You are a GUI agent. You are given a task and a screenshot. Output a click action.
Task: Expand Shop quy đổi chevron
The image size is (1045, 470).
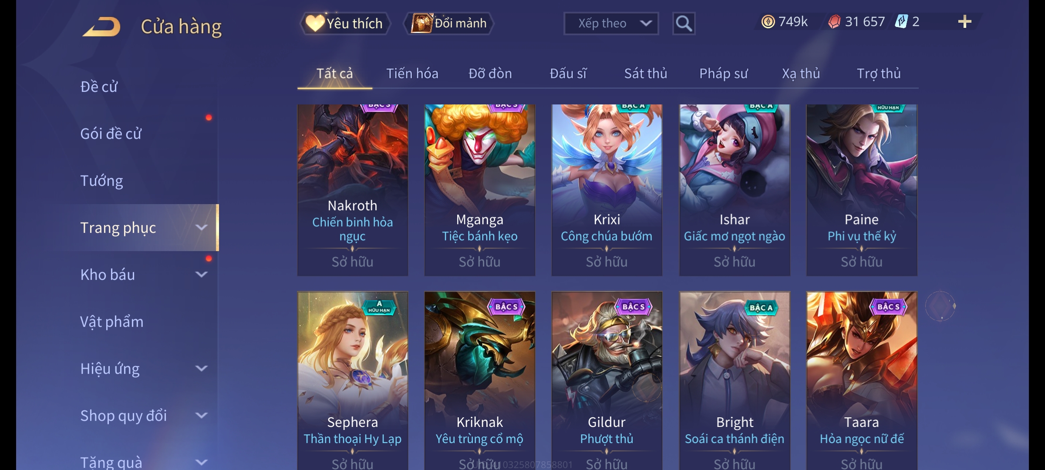pyautogui.click(x=201, y=416)
